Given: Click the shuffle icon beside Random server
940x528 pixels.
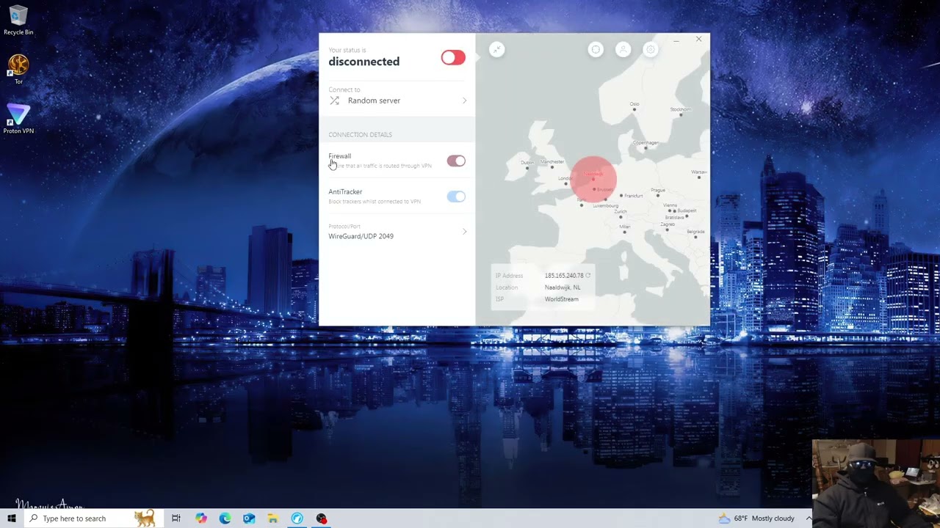Looking at the screenshot, I should pos(334,100).
